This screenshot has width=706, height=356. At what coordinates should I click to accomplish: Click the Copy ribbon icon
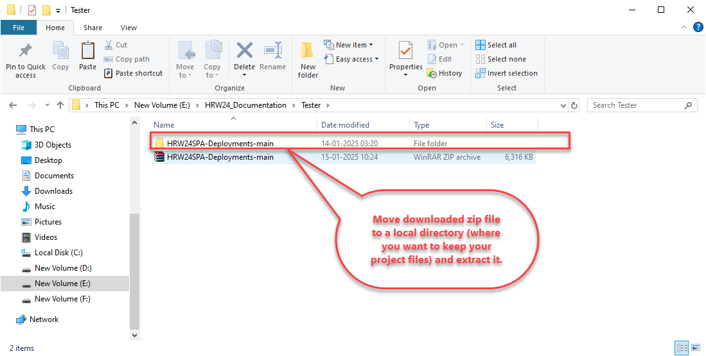pyautogui.click(x=60, y=50)
